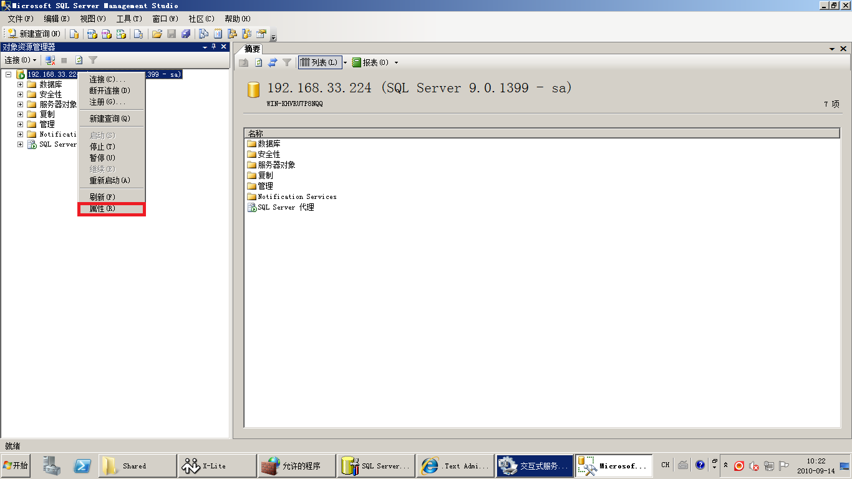Choose 重新启动(A) from the context menu
Image resolution: width=852 pixels, height=479 pixels.
[112, 180]
